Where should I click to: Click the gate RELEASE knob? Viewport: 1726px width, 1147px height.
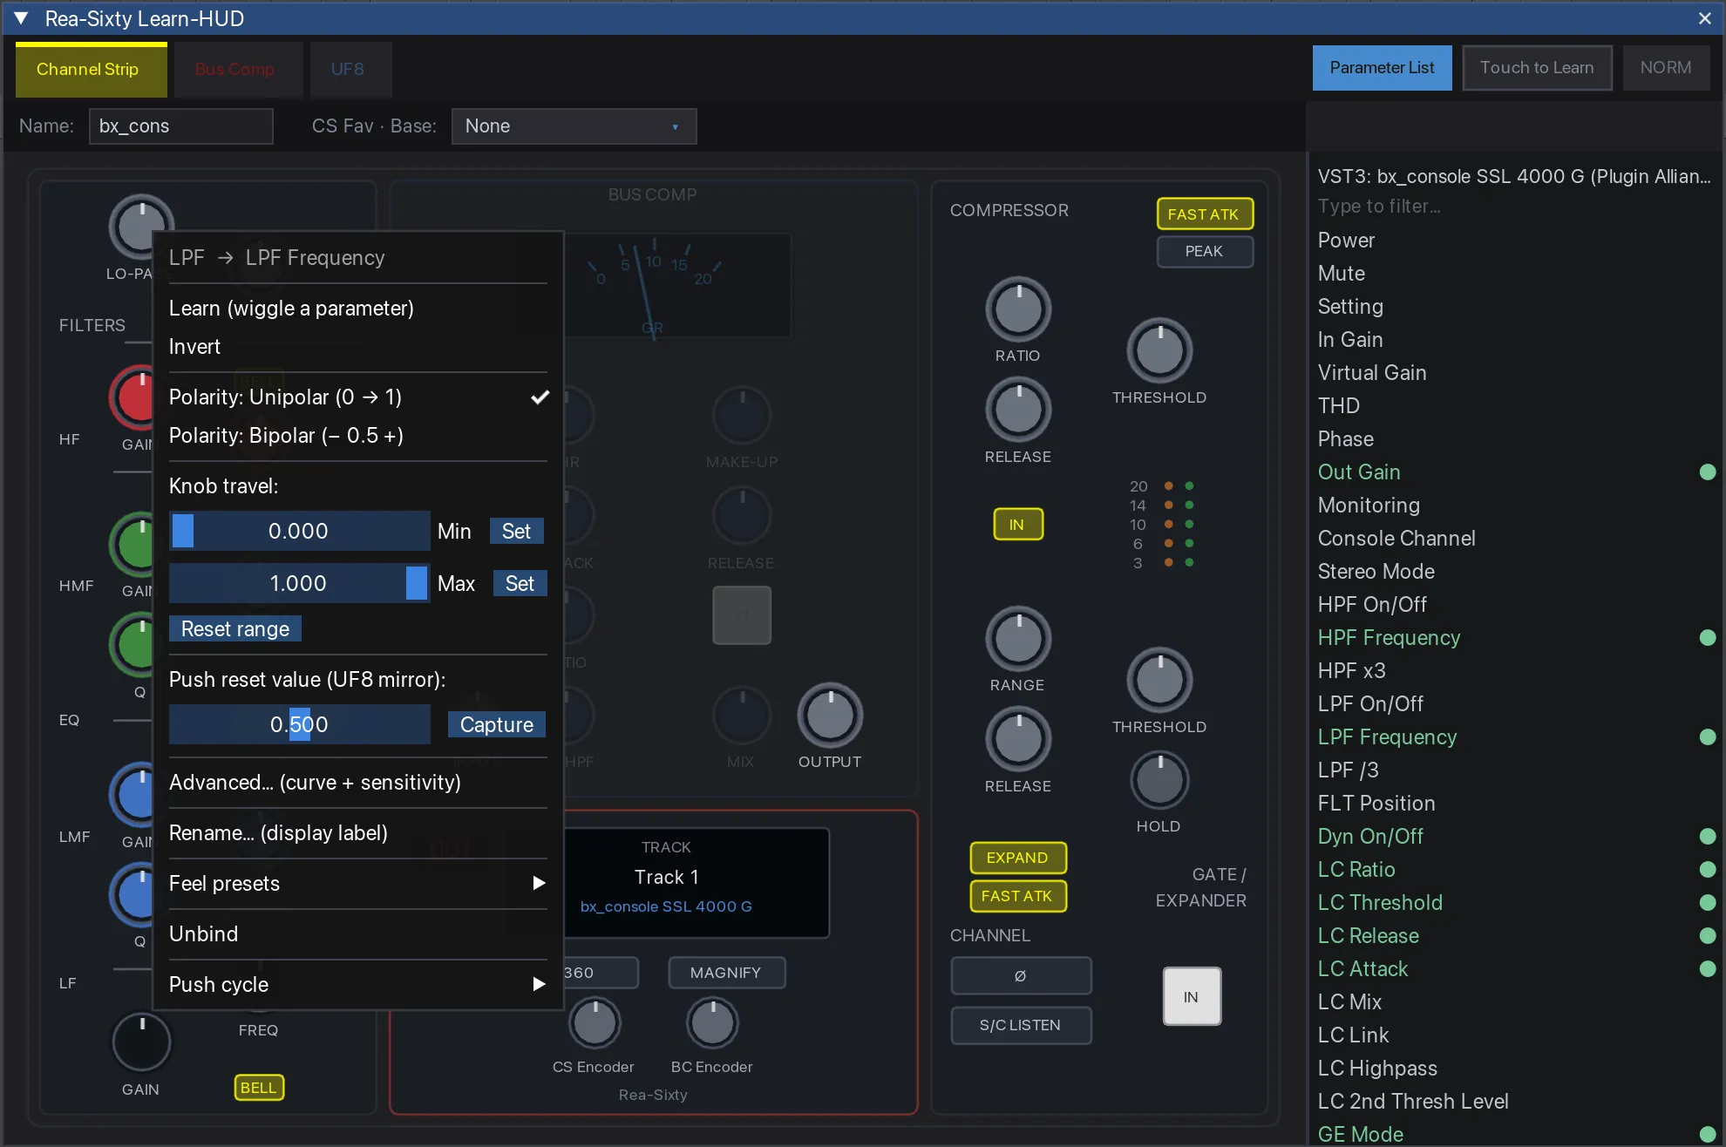coord(1018,740)
